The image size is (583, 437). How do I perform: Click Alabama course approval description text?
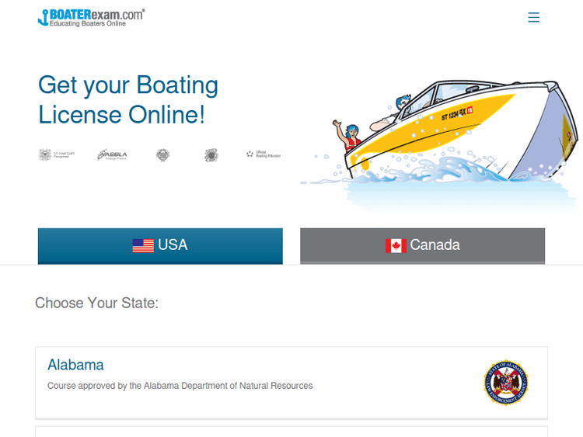pos(180,386)
